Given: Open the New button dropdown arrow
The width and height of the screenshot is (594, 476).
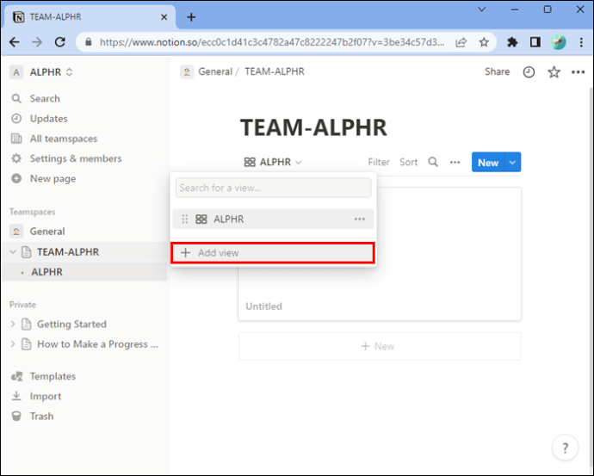Looking at the screenshot, I should 512,163.
